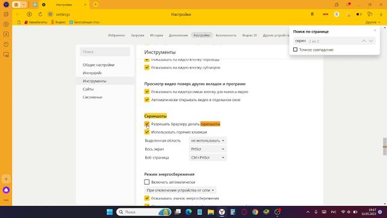Screen dimensions: 387x218
Task: Switch to Другие устройства tab
Action: (x=276, y=35)
